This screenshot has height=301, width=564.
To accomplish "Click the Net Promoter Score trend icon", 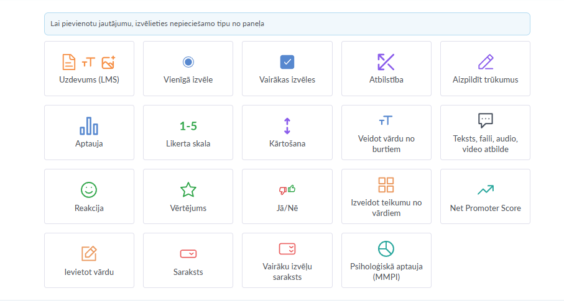I will tap(485, 190).
